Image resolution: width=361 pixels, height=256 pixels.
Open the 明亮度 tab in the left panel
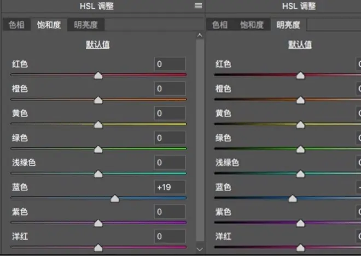[86, 25]
